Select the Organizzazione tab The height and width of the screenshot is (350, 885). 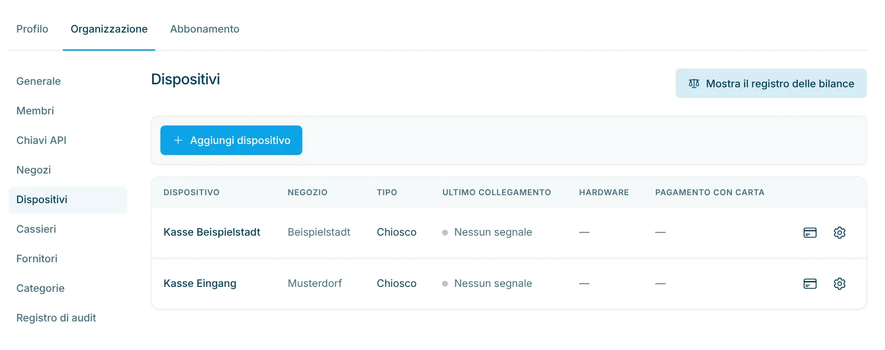pos(109,29)
